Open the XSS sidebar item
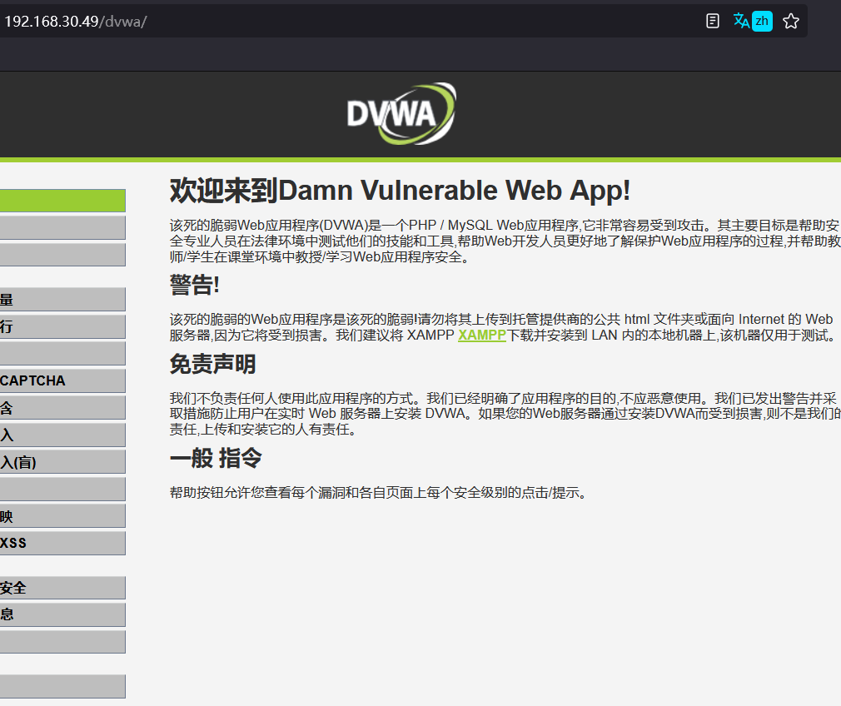Image resolution: width=841 pixels, height=706 pixels. coord(62,543)
